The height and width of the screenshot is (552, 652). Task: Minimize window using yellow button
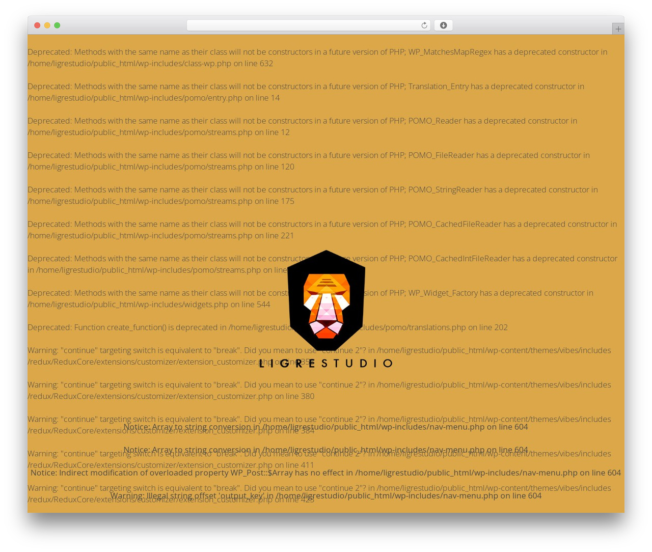point(47,25)
